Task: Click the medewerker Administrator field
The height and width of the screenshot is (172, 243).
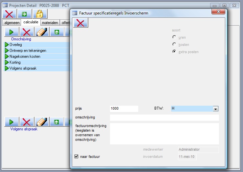Action: pos(198,150)
